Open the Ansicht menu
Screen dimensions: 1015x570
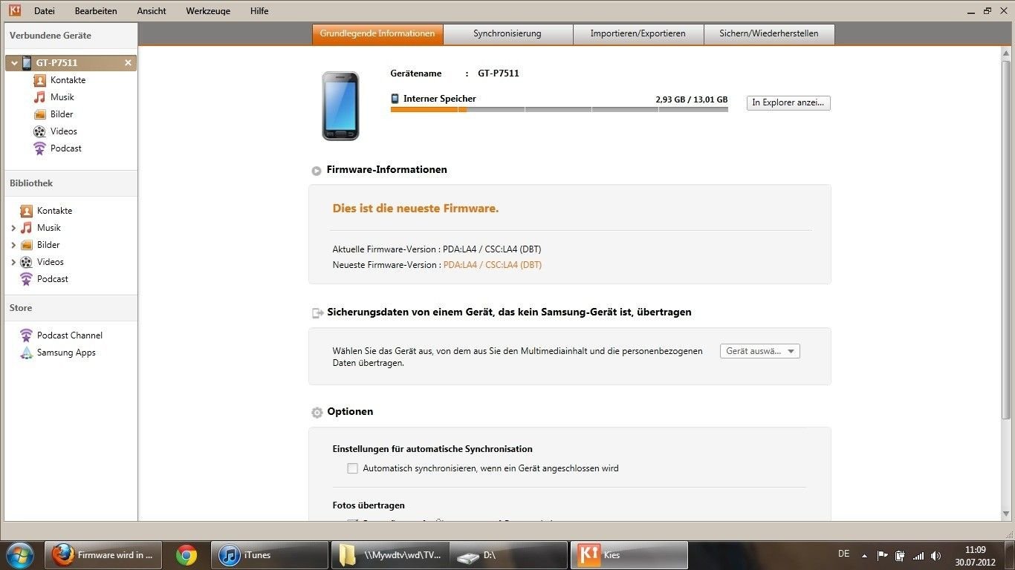point(152,11)
